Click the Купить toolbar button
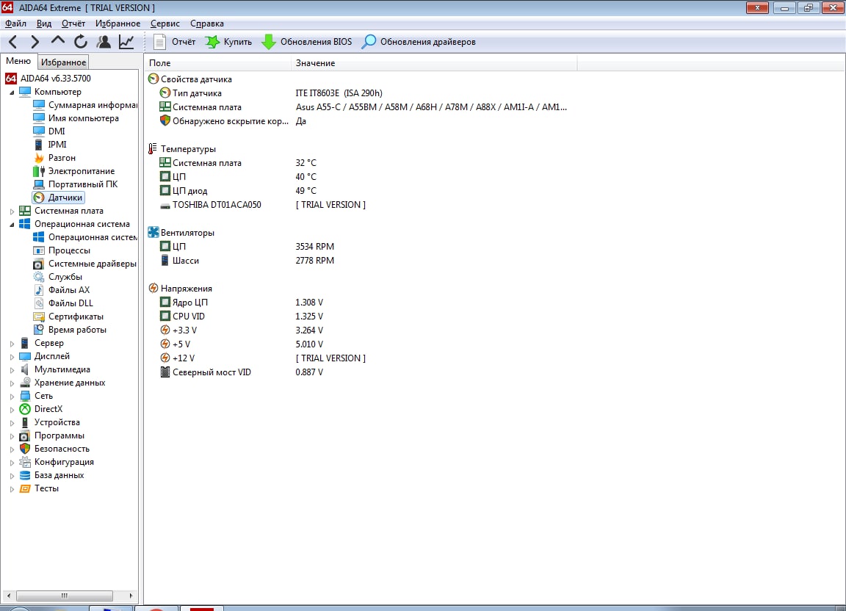Screen dimensions: 846x611 (228, 42)
